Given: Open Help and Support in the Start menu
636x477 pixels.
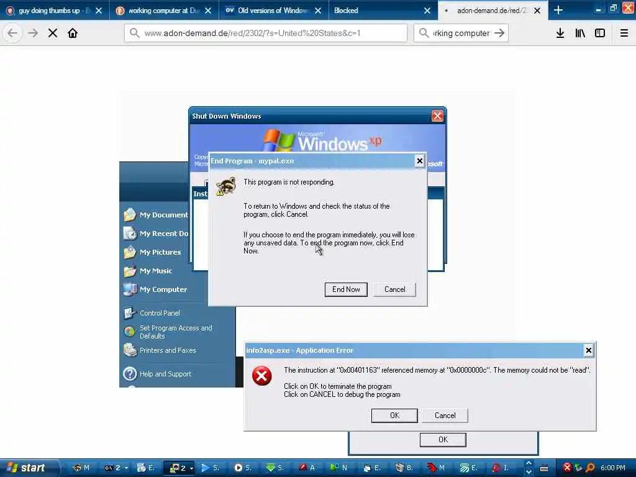Looking at the screenshot, I should click(157, 373).
